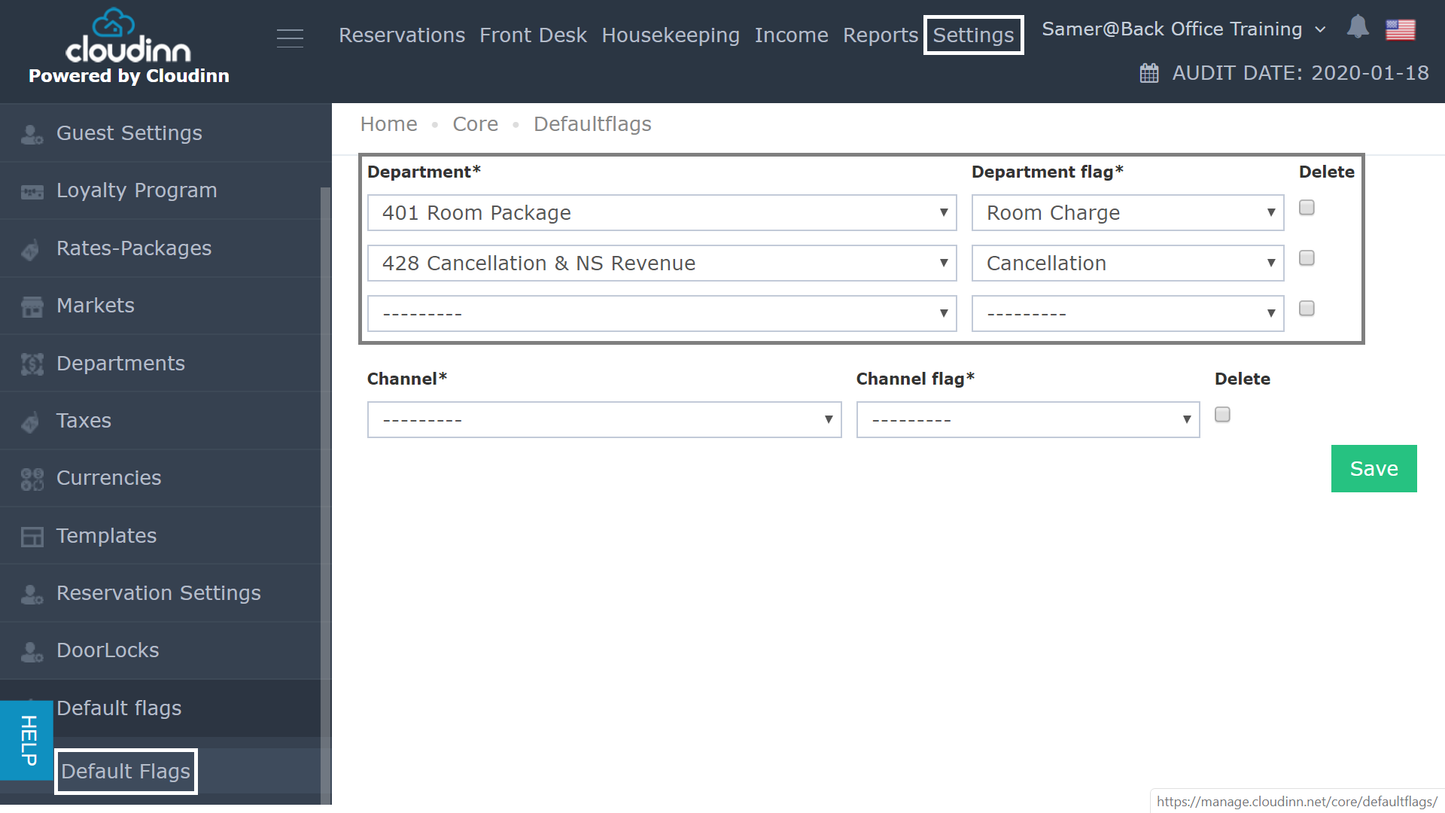Open the empty Department dropdown
This screenshot has width=1445, height=813.
pyautogui.click(x=662, y=314)
